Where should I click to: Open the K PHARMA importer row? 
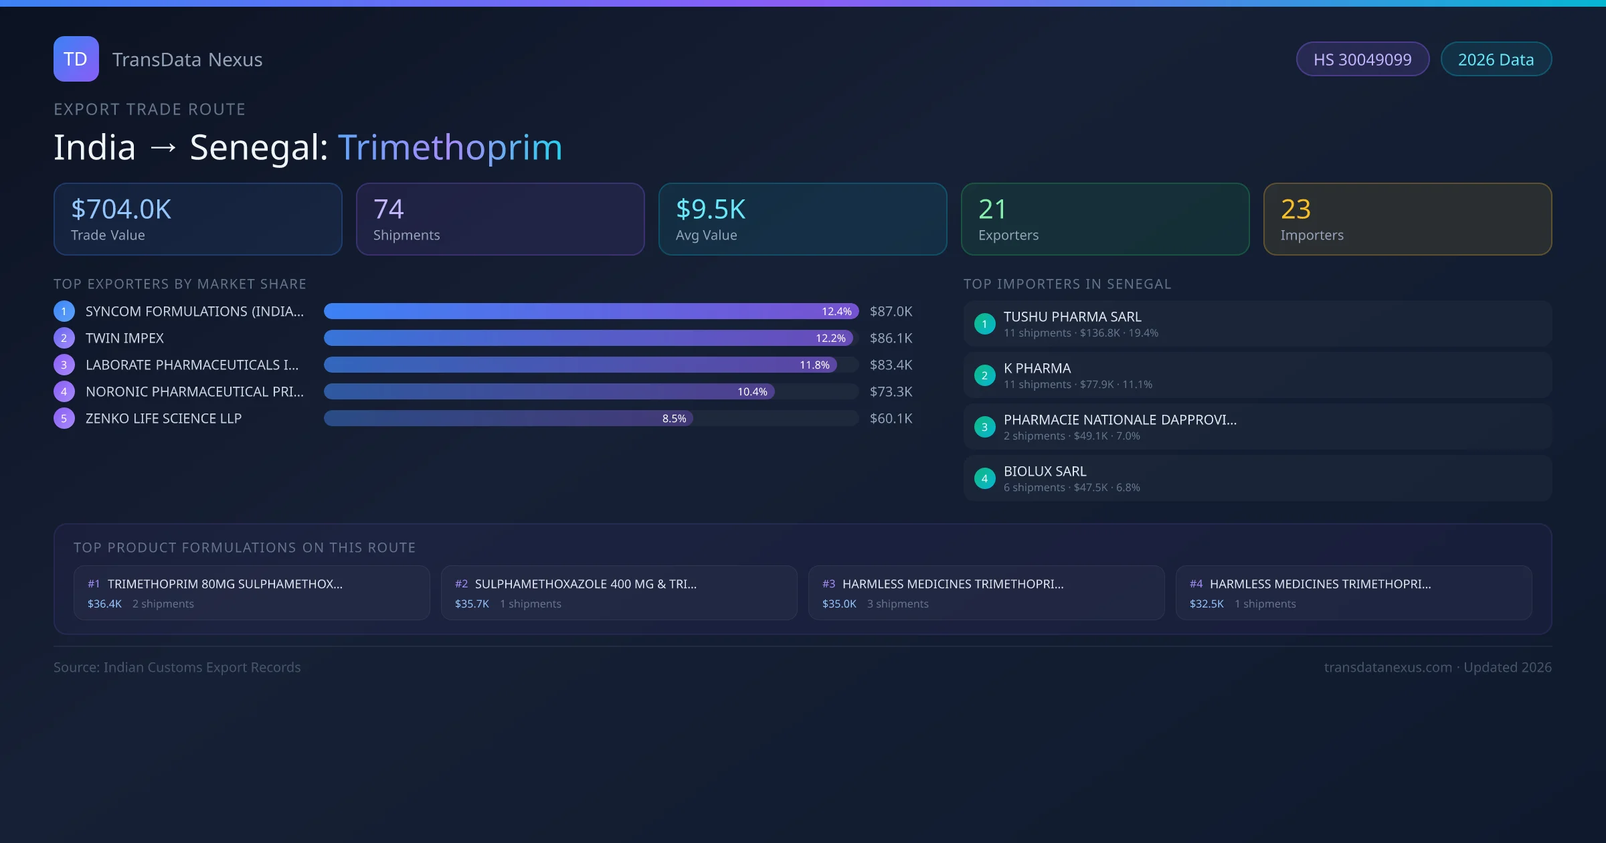(1257, 375)
